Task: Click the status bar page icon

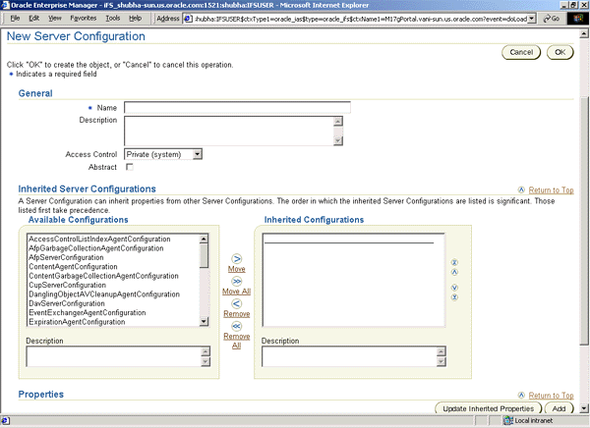Action: (x=6, y=420)
